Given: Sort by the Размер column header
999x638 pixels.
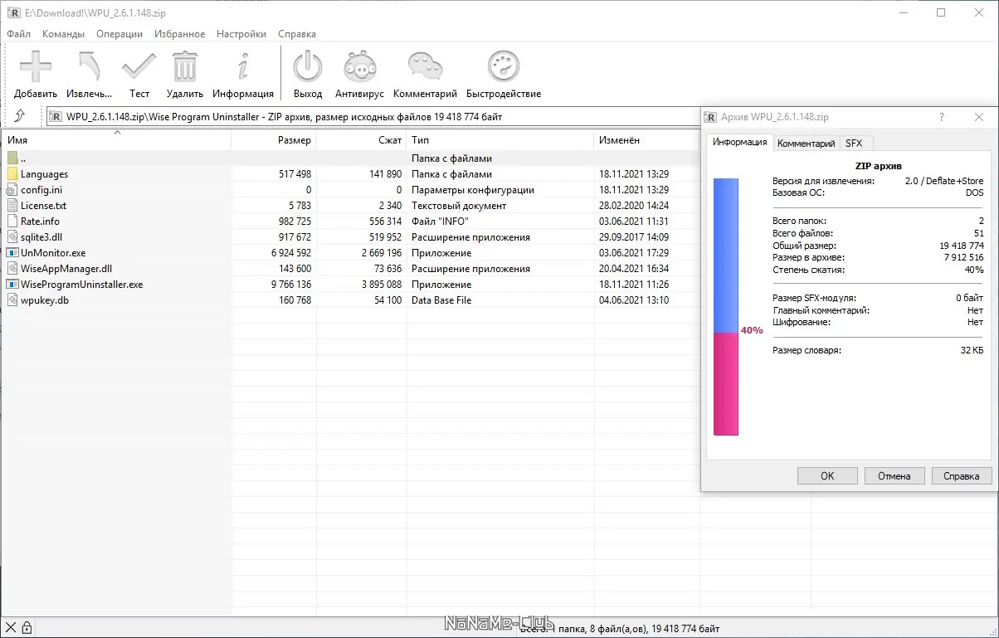Looking at the screenshot, I should click(273, 140).
